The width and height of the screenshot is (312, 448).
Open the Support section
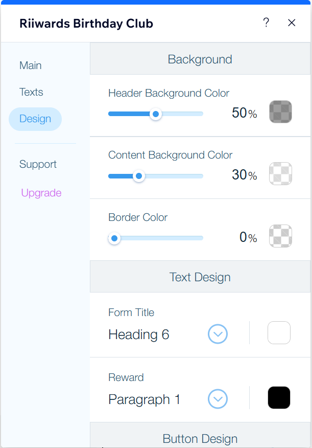(x=38, y=164)
